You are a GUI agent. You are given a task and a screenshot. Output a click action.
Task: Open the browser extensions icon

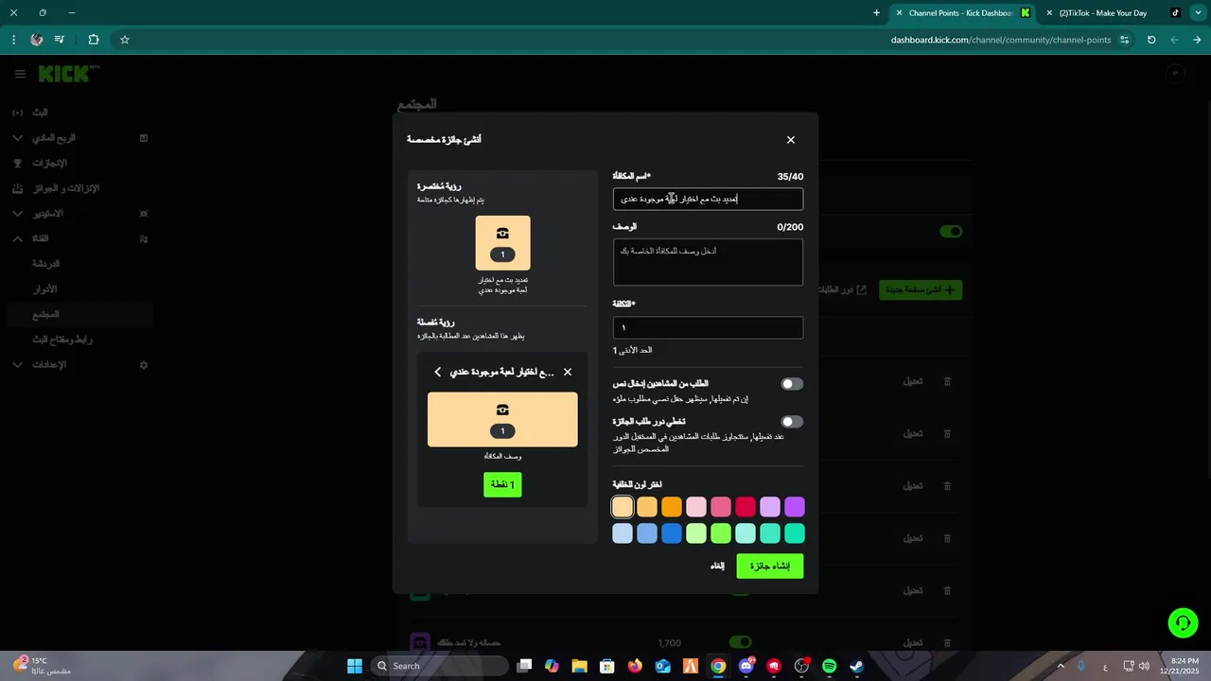click(x=93, y=40)
